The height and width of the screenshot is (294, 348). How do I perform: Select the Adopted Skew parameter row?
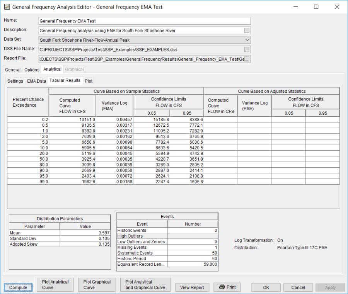point(60,244)
